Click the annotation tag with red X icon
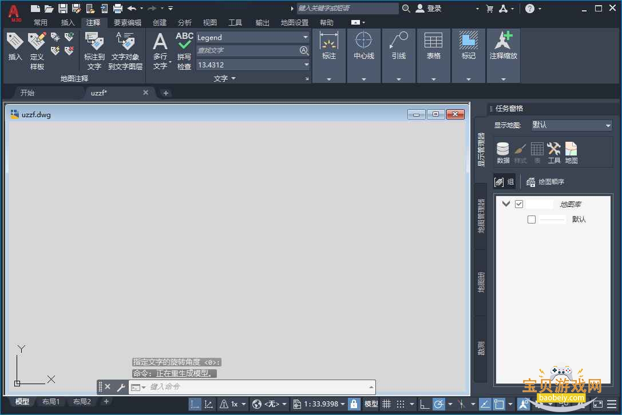The image size is (622, 415). pyautogui.click(x=69, y=50)
